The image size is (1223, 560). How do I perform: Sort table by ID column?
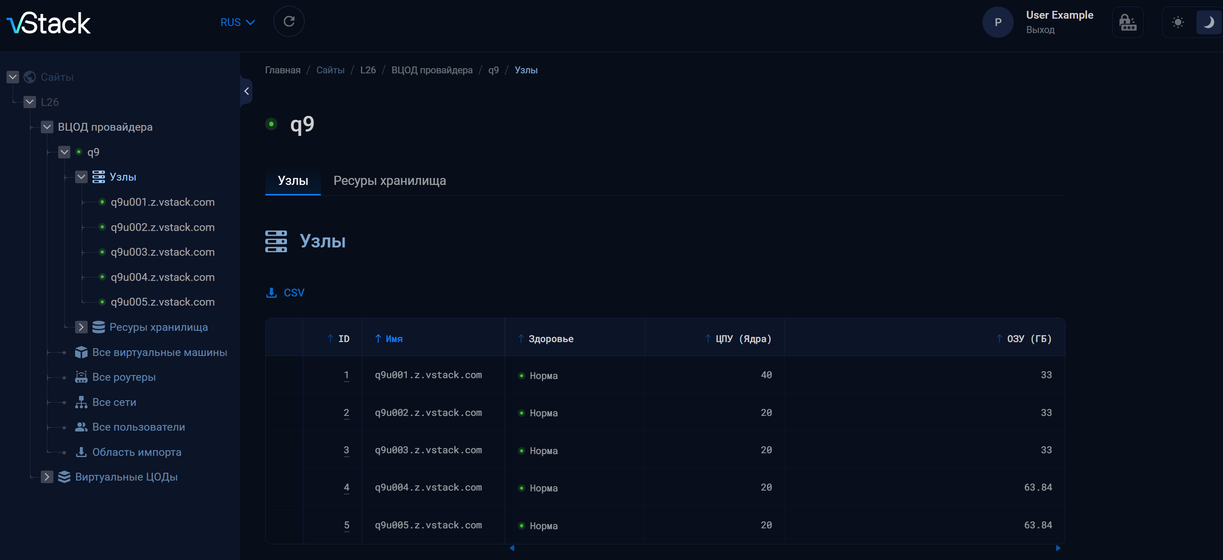(x=339, y=339)
